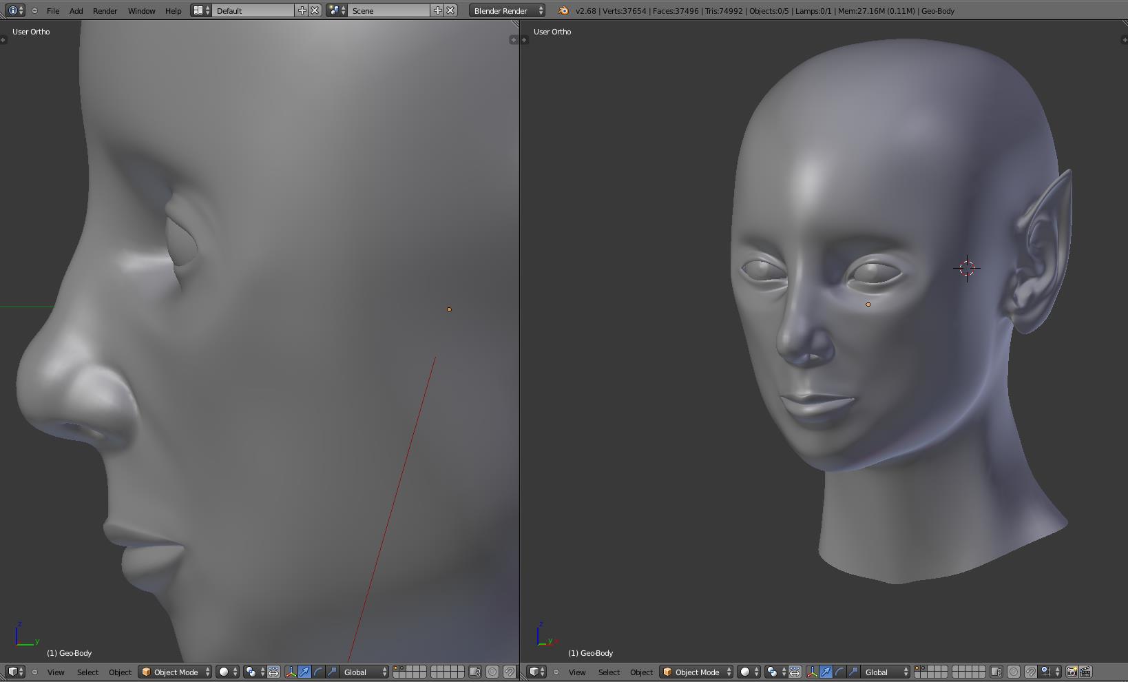
Task: Open Select menu in right viewport header
Action: [609, 672]
